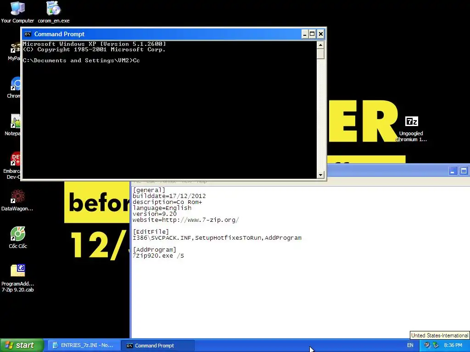Image resolution: width=470 pixels, height=352 pixels.
Task: Click the Command Prompt input line ending in Cc
Action: 81,60
